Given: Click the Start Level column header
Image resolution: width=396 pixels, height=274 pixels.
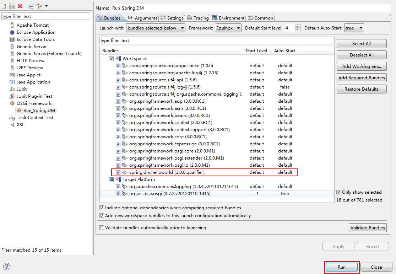Looking at the screenshot, I should (x=256, y=50).
